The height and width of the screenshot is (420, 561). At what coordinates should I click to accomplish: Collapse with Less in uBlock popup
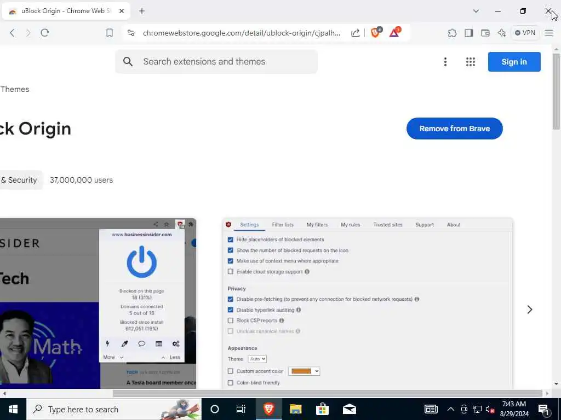(x=171, y=357)
